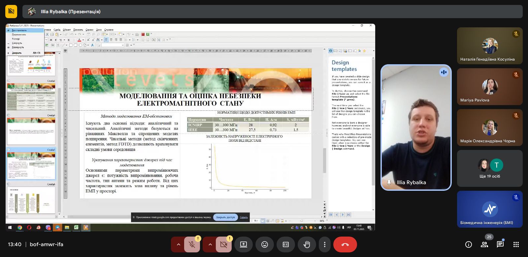Viewport: 528px width, 257px height.
Task: Select the "Слайд" menu in the presentation
Action: tap(57, 30)
